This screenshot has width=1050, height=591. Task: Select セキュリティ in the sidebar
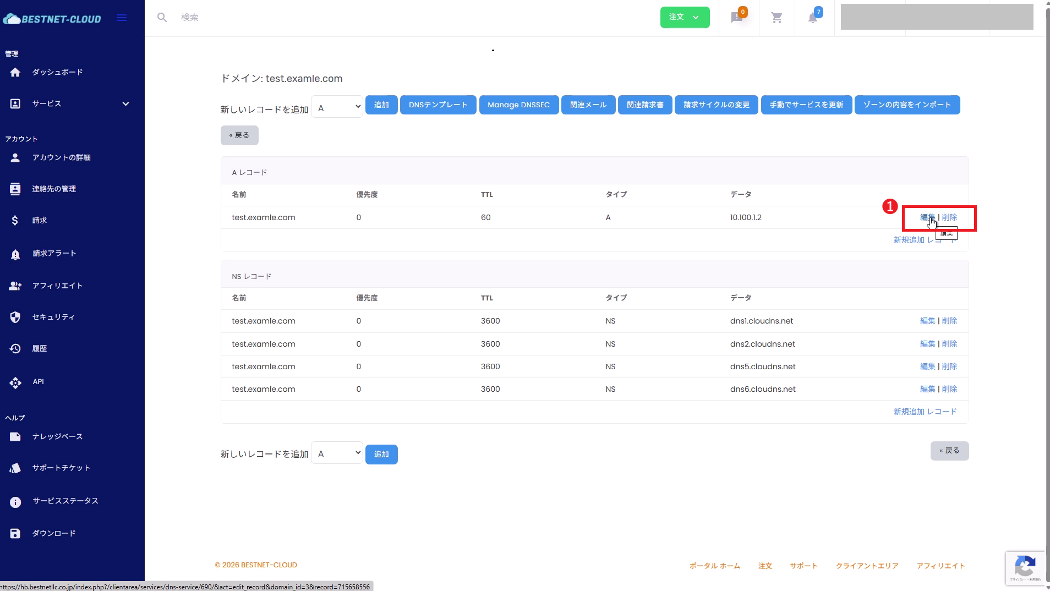53,316
